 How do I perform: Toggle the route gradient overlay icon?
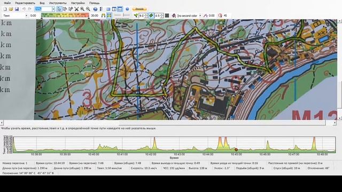coord(109,15)
